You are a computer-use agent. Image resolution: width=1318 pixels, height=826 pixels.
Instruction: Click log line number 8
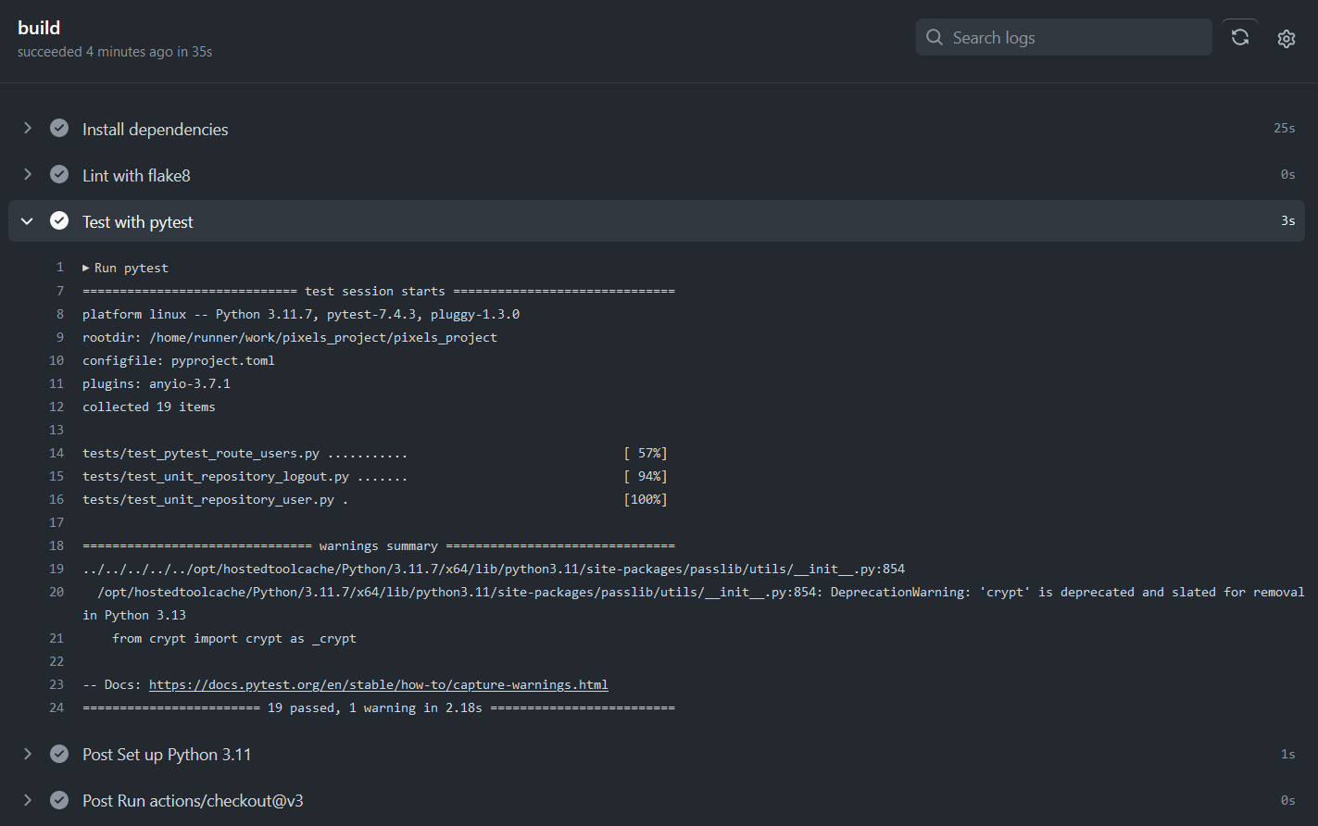coord(60,314)
